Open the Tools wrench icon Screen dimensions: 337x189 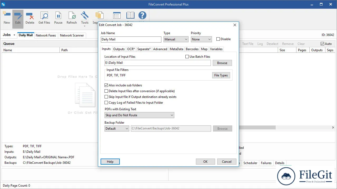coord(85,15)
